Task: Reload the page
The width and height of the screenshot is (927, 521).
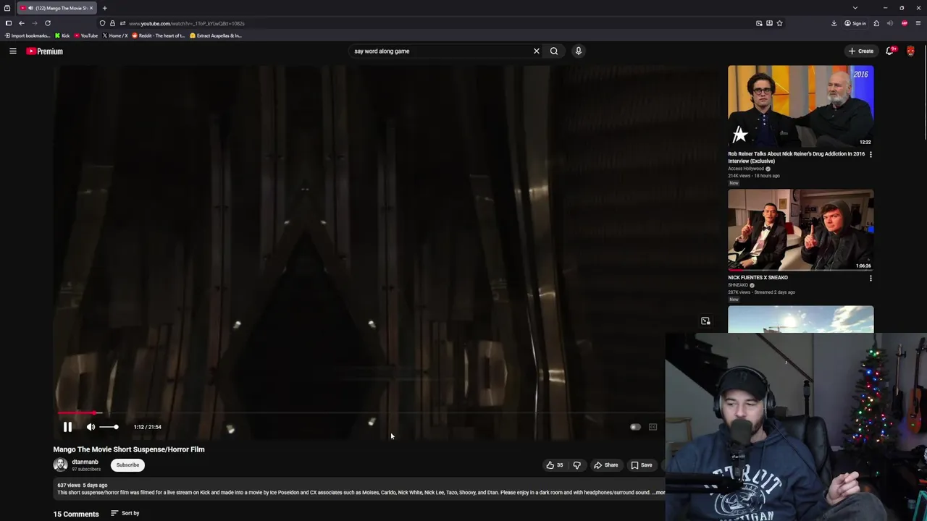Action: 48,23
